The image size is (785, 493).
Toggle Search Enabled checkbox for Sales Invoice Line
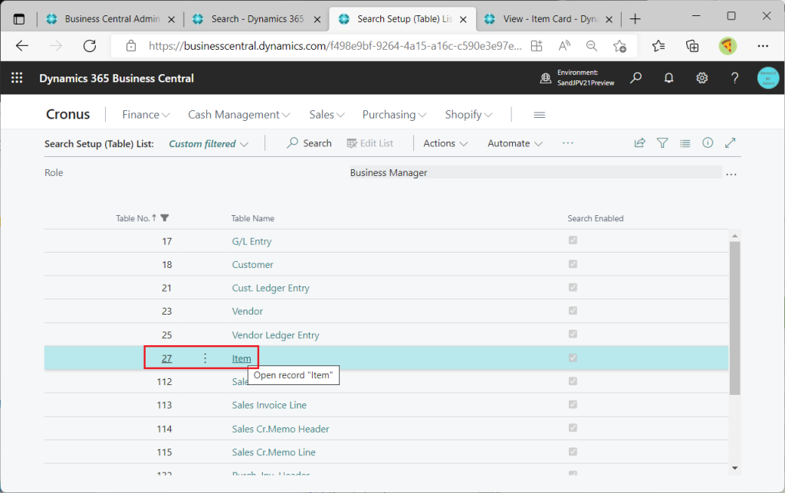(x=573, y=404)
